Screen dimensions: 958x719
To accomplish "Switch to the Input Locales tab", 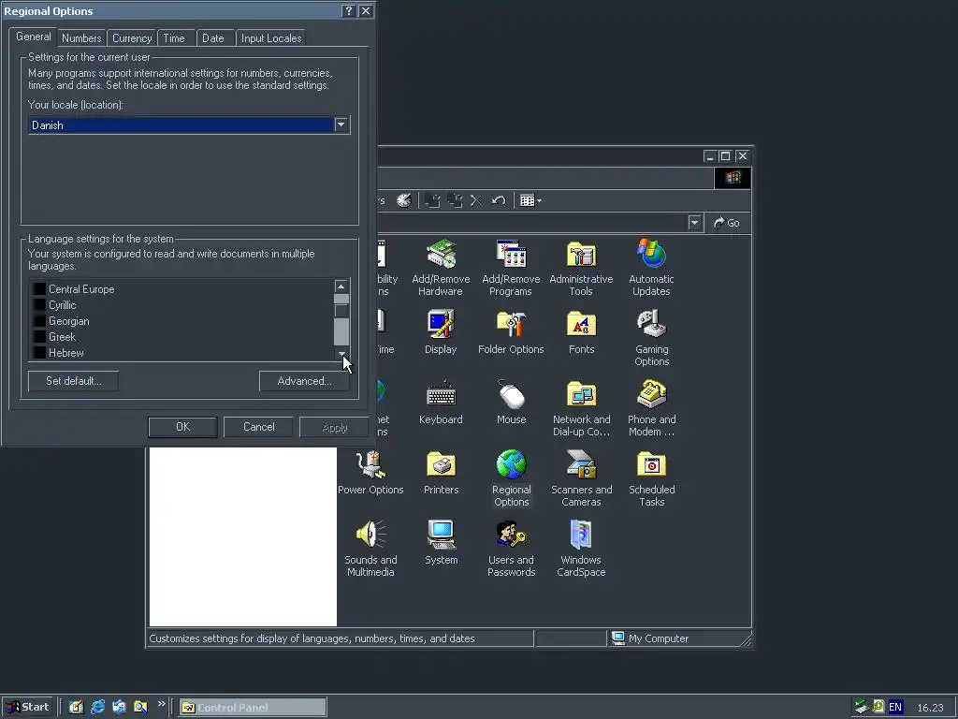I will coord(271,37).
